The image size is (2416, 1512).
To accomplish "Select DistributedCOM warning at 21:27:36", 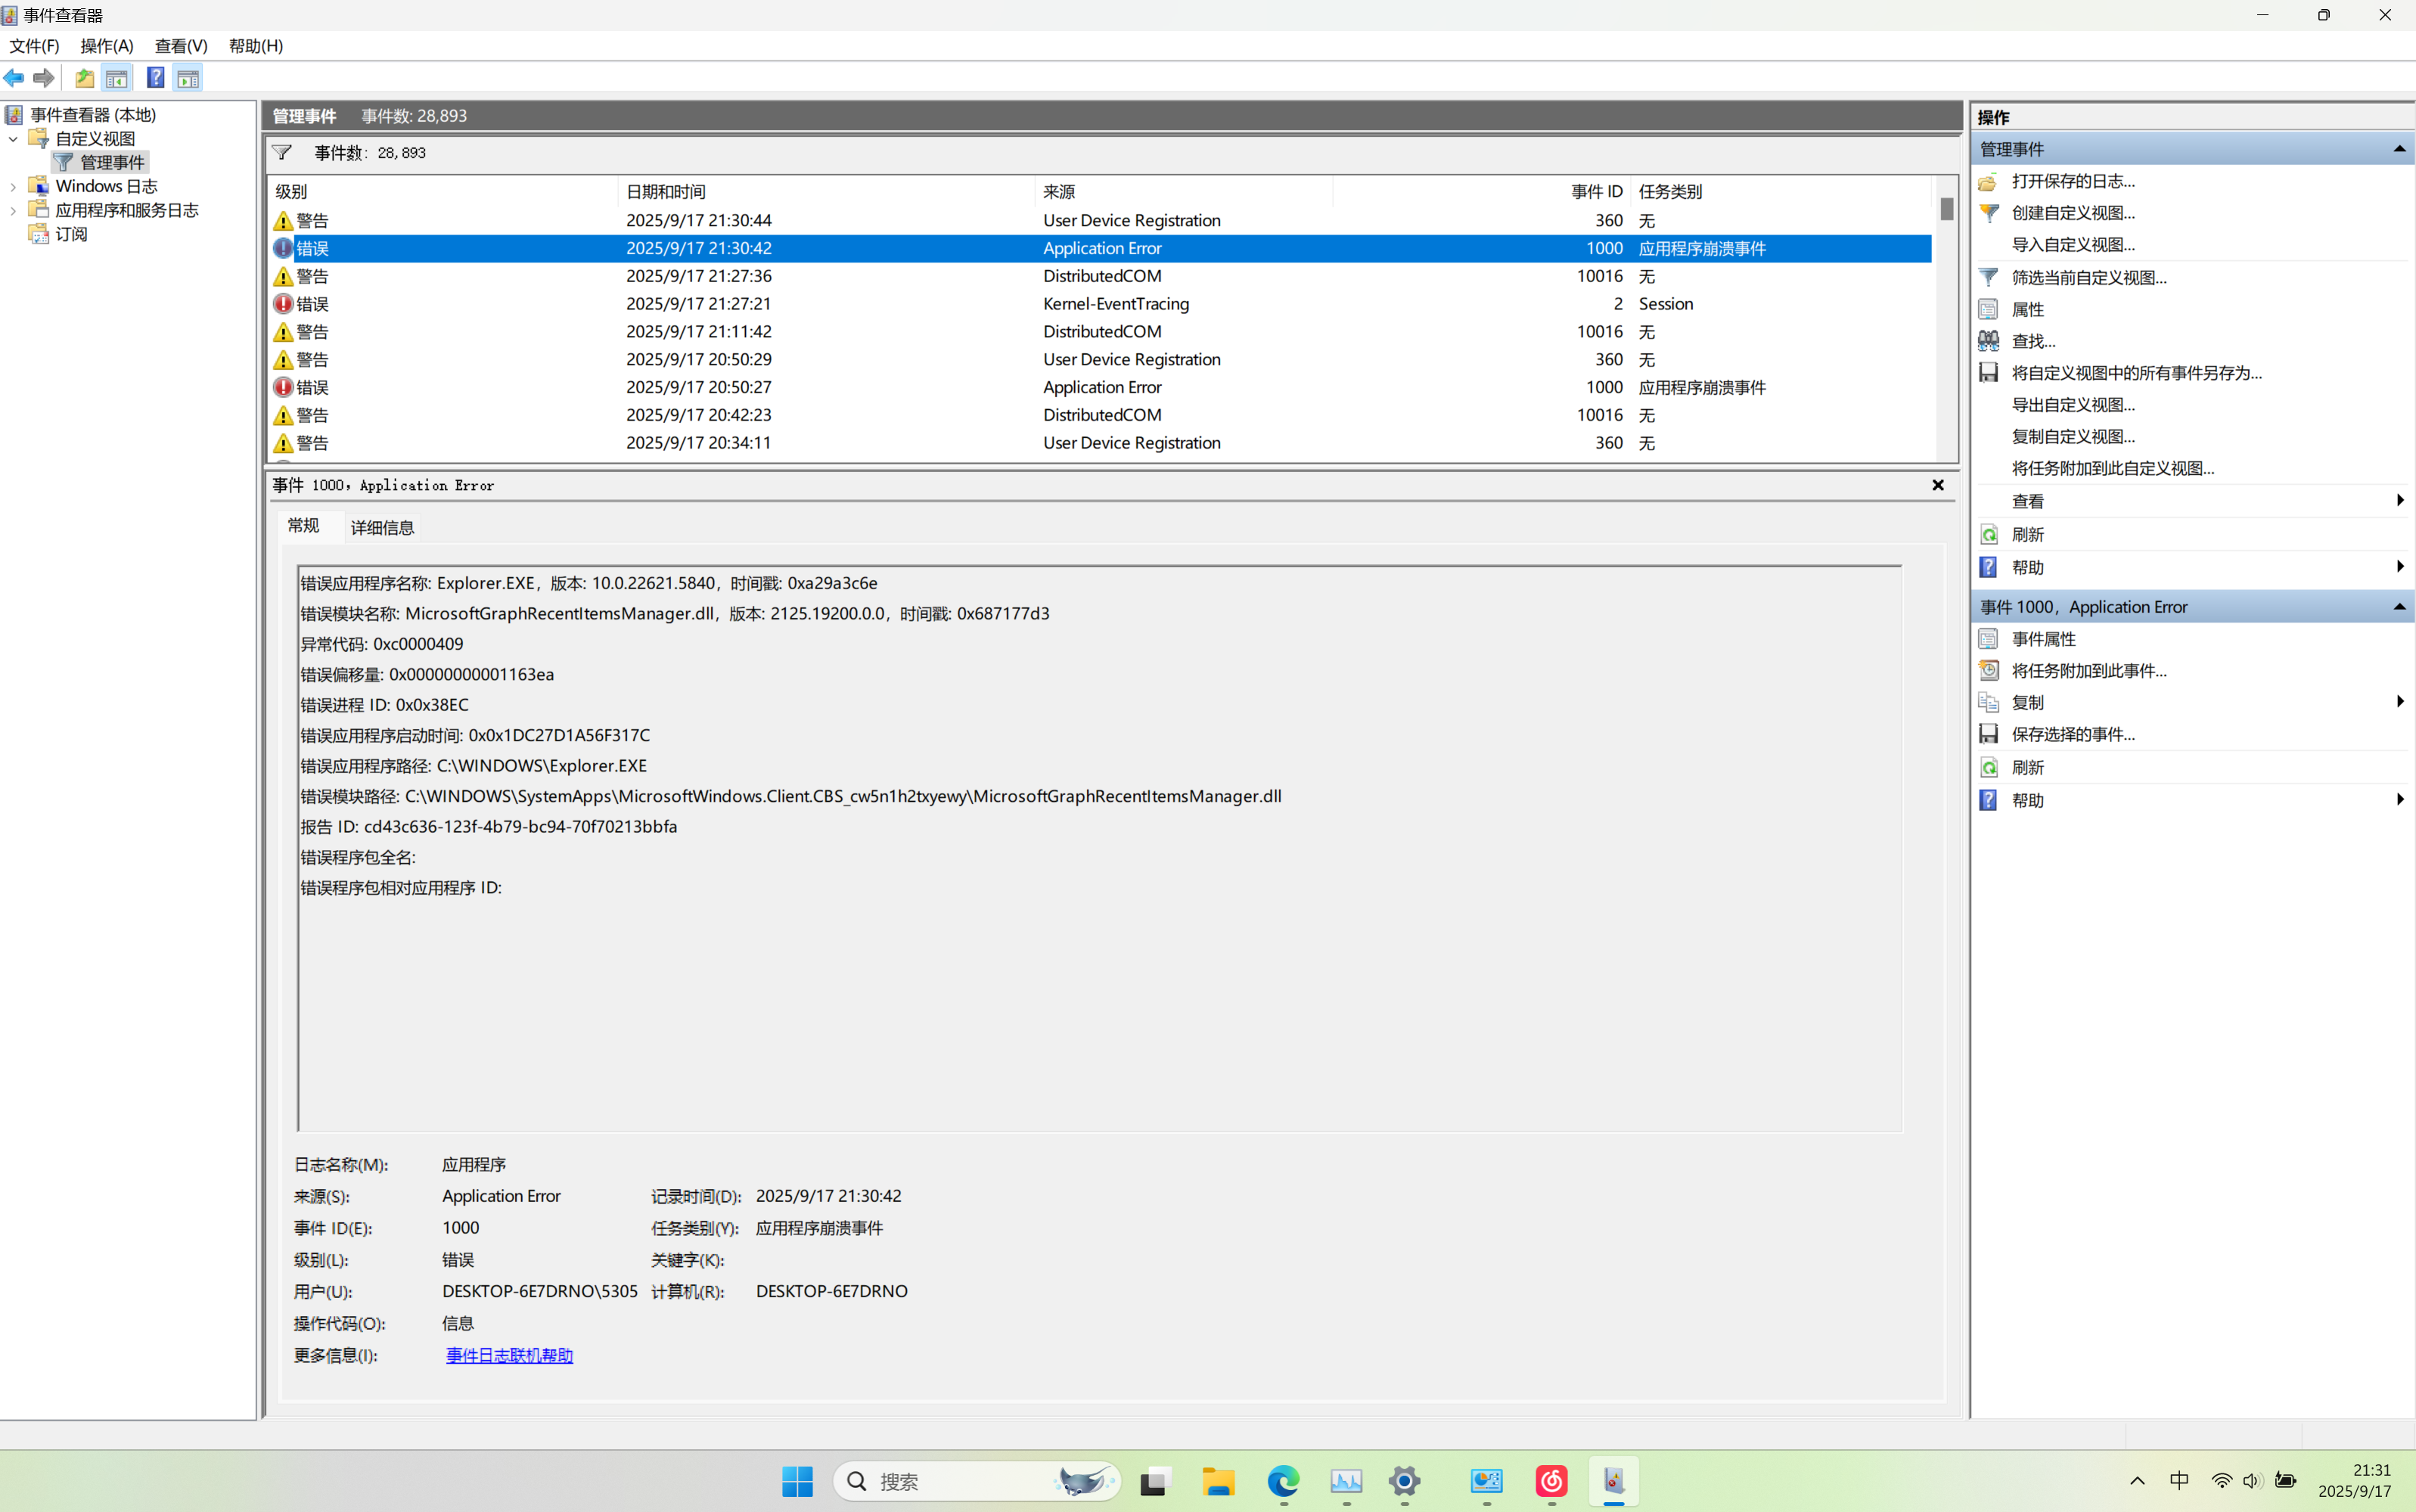I will coord(1100,276).
